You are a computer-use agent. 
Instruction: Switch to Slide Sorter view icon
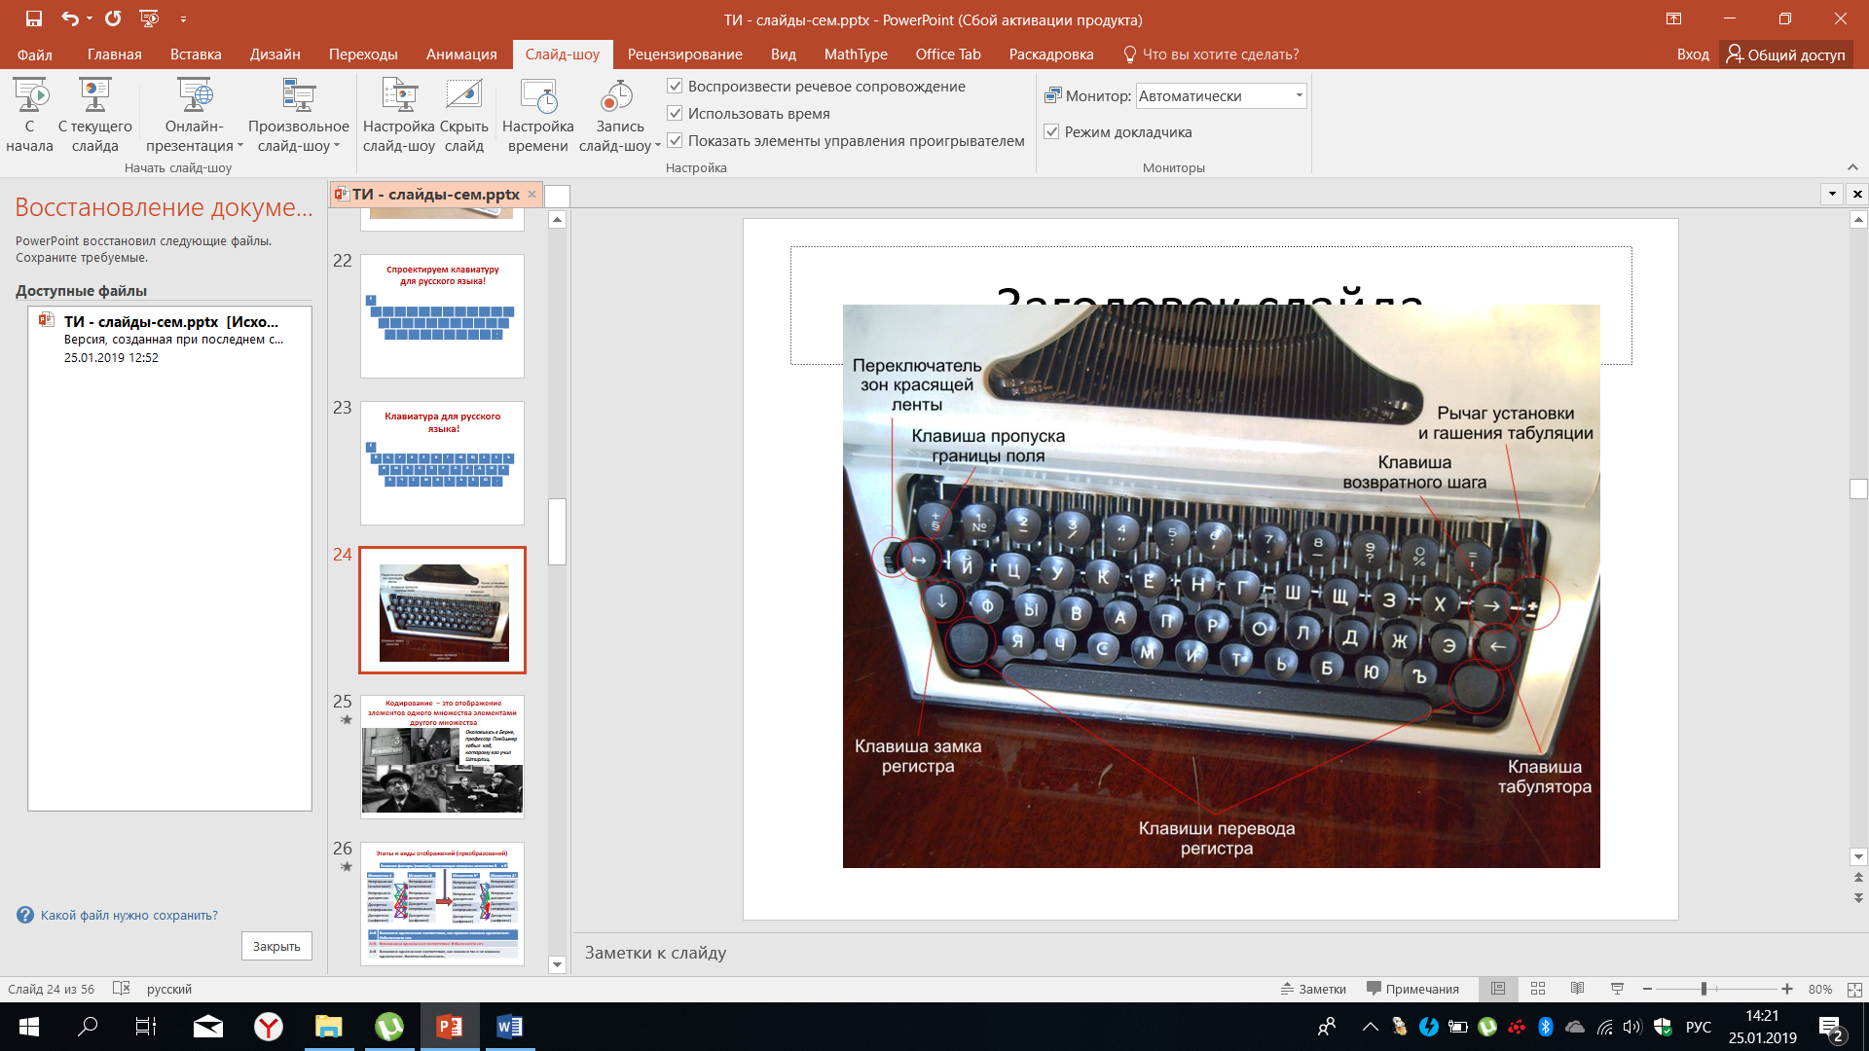coord(1538,989)
